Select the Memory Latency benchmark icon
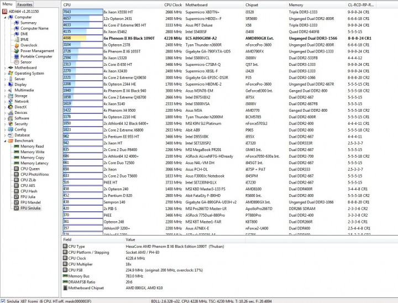 click(x=17, y=163)
